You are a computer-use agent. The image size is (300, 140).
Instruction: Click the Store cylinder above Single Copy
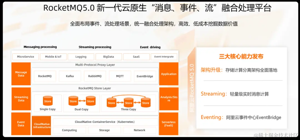coord(48,101)
